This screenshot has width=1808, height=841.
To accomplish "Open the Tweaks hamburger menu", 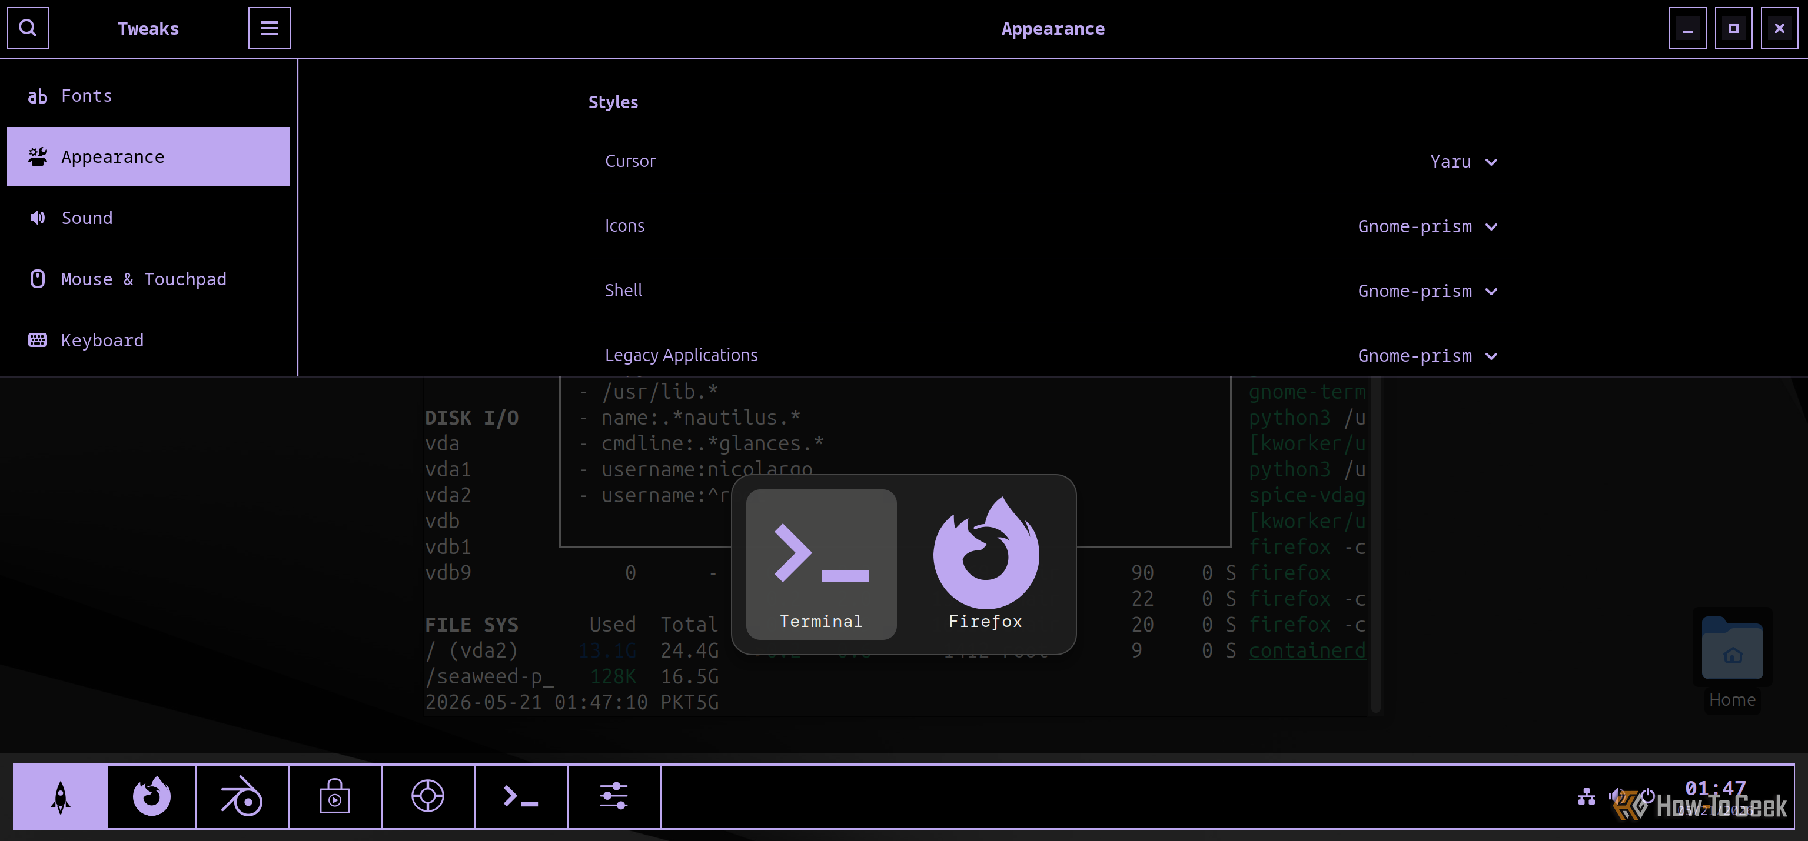I will [270, 28].
